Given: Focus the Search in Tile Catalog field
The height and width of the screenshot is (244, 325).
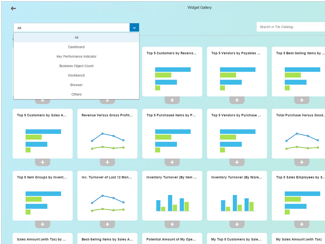Looking at the screenshot, I should pyautogui.click(x=290, y=27).
